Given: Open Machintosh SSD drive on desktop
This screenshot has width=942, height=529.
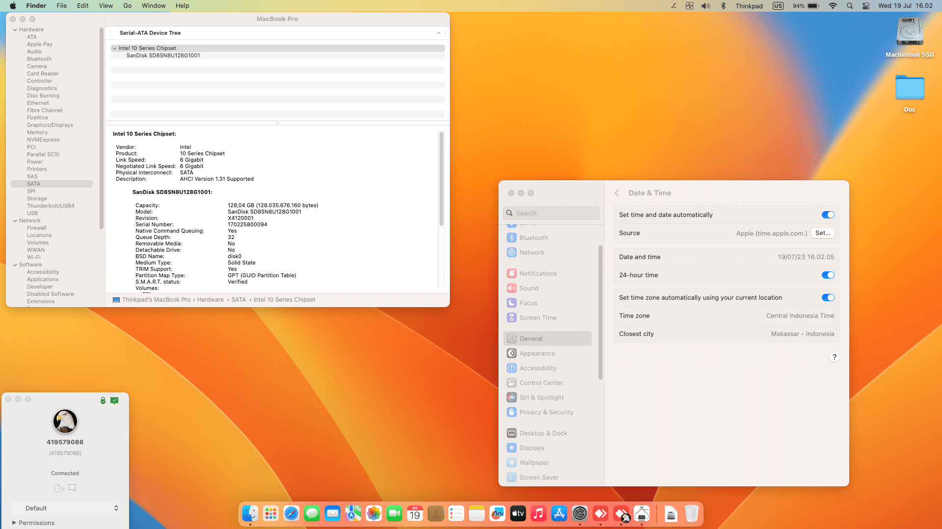Looking at the screenshot, I should 910,32.
